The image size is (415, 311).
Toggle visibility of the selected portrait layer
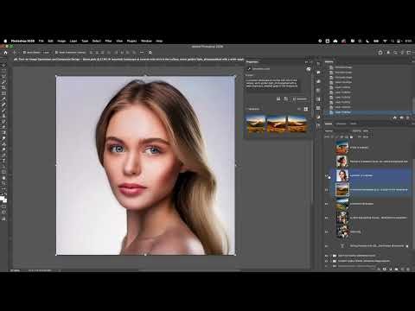click(327, 175)
